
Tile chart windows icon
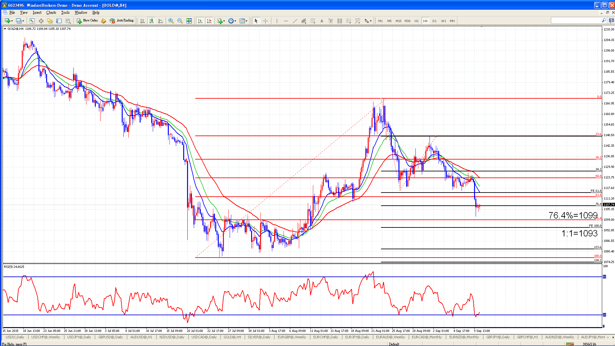point(189,21)
